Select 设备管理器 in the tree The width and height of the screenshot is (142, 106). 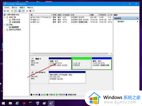pyautogui.click(x=16, y=22)
